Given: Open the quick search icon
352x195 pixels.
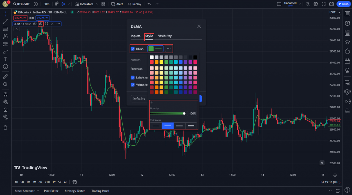Looking at the screenshot, I should coord(308,4).
